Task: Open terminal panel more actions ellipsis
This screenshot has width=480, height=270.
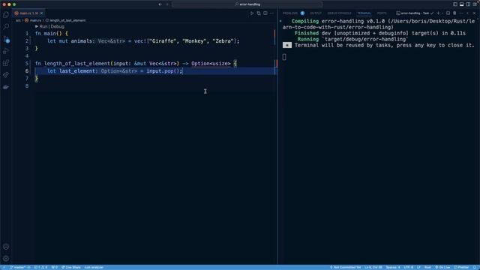Action: [461, 13]
